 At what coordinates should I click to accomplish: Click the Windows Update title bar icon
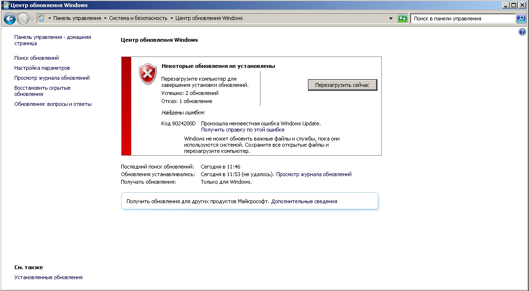[x=5, y=5]
